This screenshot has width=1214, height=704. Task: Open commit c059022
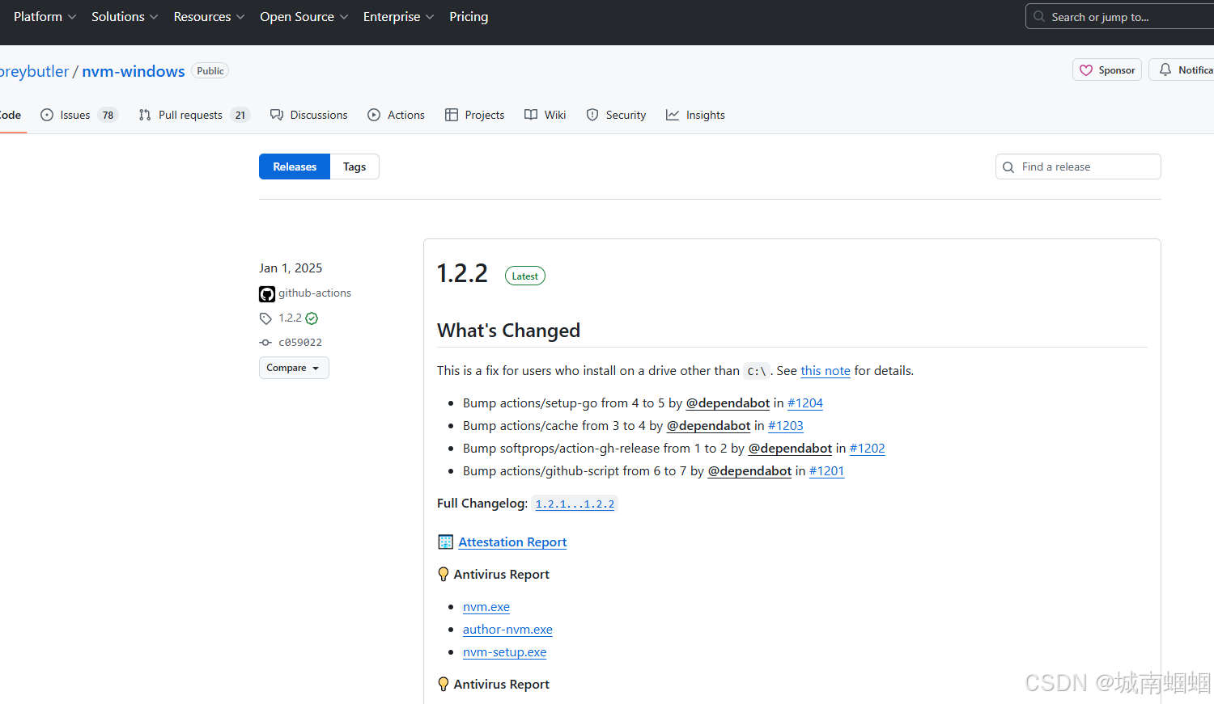[300, 343]
